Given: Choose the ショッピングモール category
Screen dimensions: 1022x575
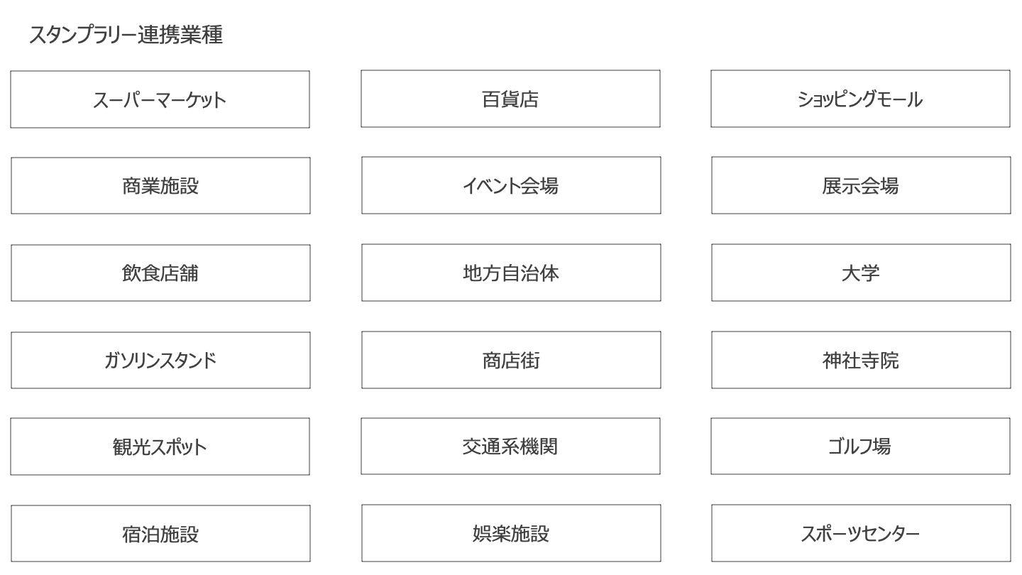Looking at the screenshot, I should tap(860, 99).
